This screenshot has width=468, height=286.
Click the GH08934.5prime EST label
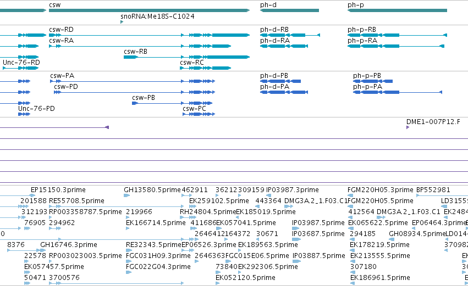coord(417,234)
